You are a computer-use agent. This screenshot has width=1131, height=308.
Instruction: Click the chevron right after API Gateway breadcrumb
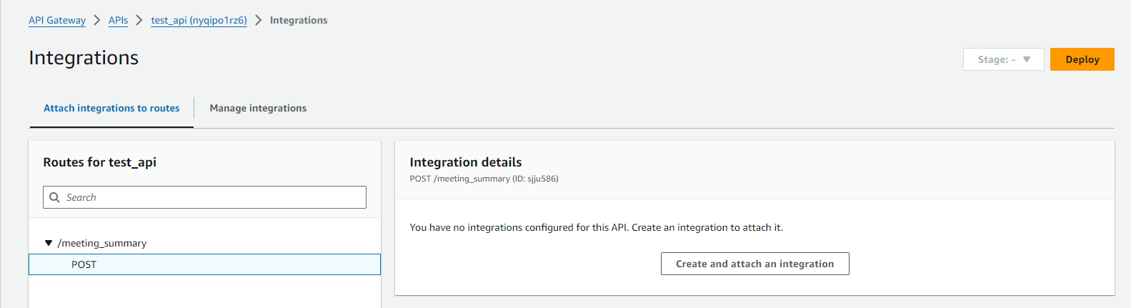[x=97, y=20]
